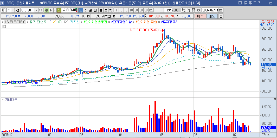The width and height of the screenshot is (277, 138).
Task: Save chart with floppy disk icon
Action: pyautogui.click(x=194, y=10)
